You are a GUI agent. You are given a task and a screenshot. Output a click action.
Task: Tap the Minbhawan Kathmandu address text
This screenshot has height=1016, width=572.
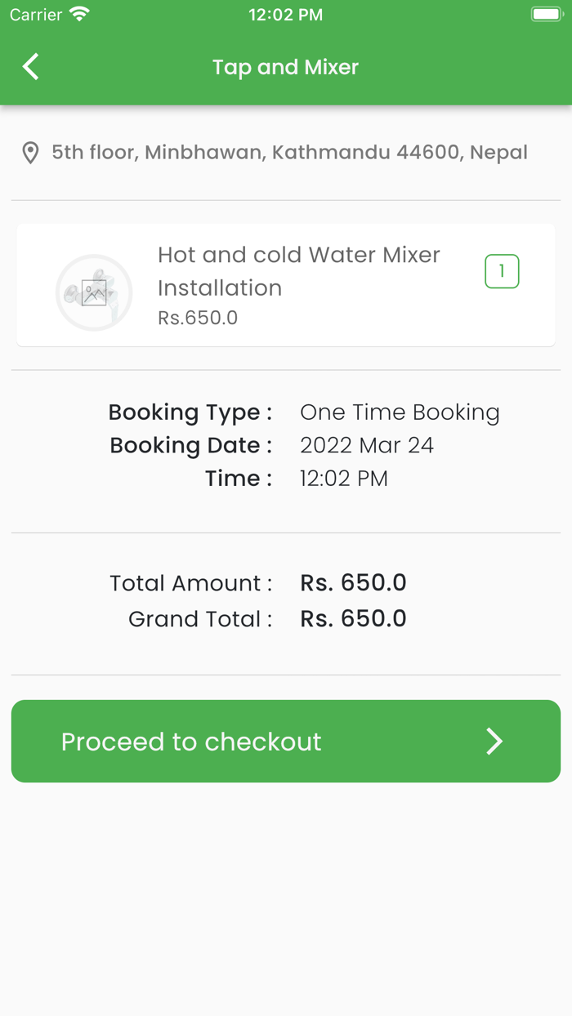[x=289, y=153]
